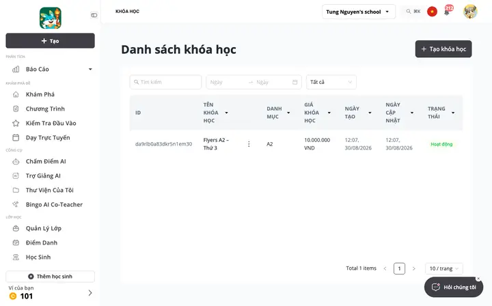Click the gold coin wallet icon
The image size is (492, 306).
[x=13, y=296]
